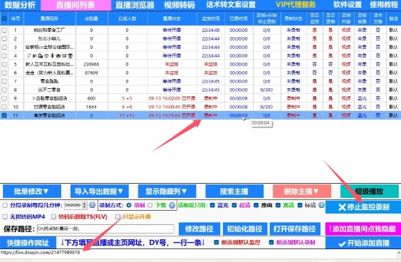Image resolution: width=401 pixels, height=262 pixels.
Task: Select 下载 recording mode radio
Action: 150,205
